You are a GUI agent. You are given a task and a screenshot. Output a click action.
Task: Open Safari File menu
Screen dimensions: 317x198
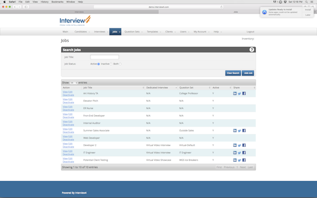click(21, 2)
